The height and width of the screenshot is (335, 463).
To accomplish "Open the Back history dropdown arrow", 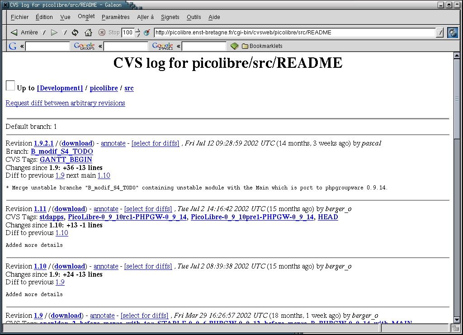I will coord(43,33).
